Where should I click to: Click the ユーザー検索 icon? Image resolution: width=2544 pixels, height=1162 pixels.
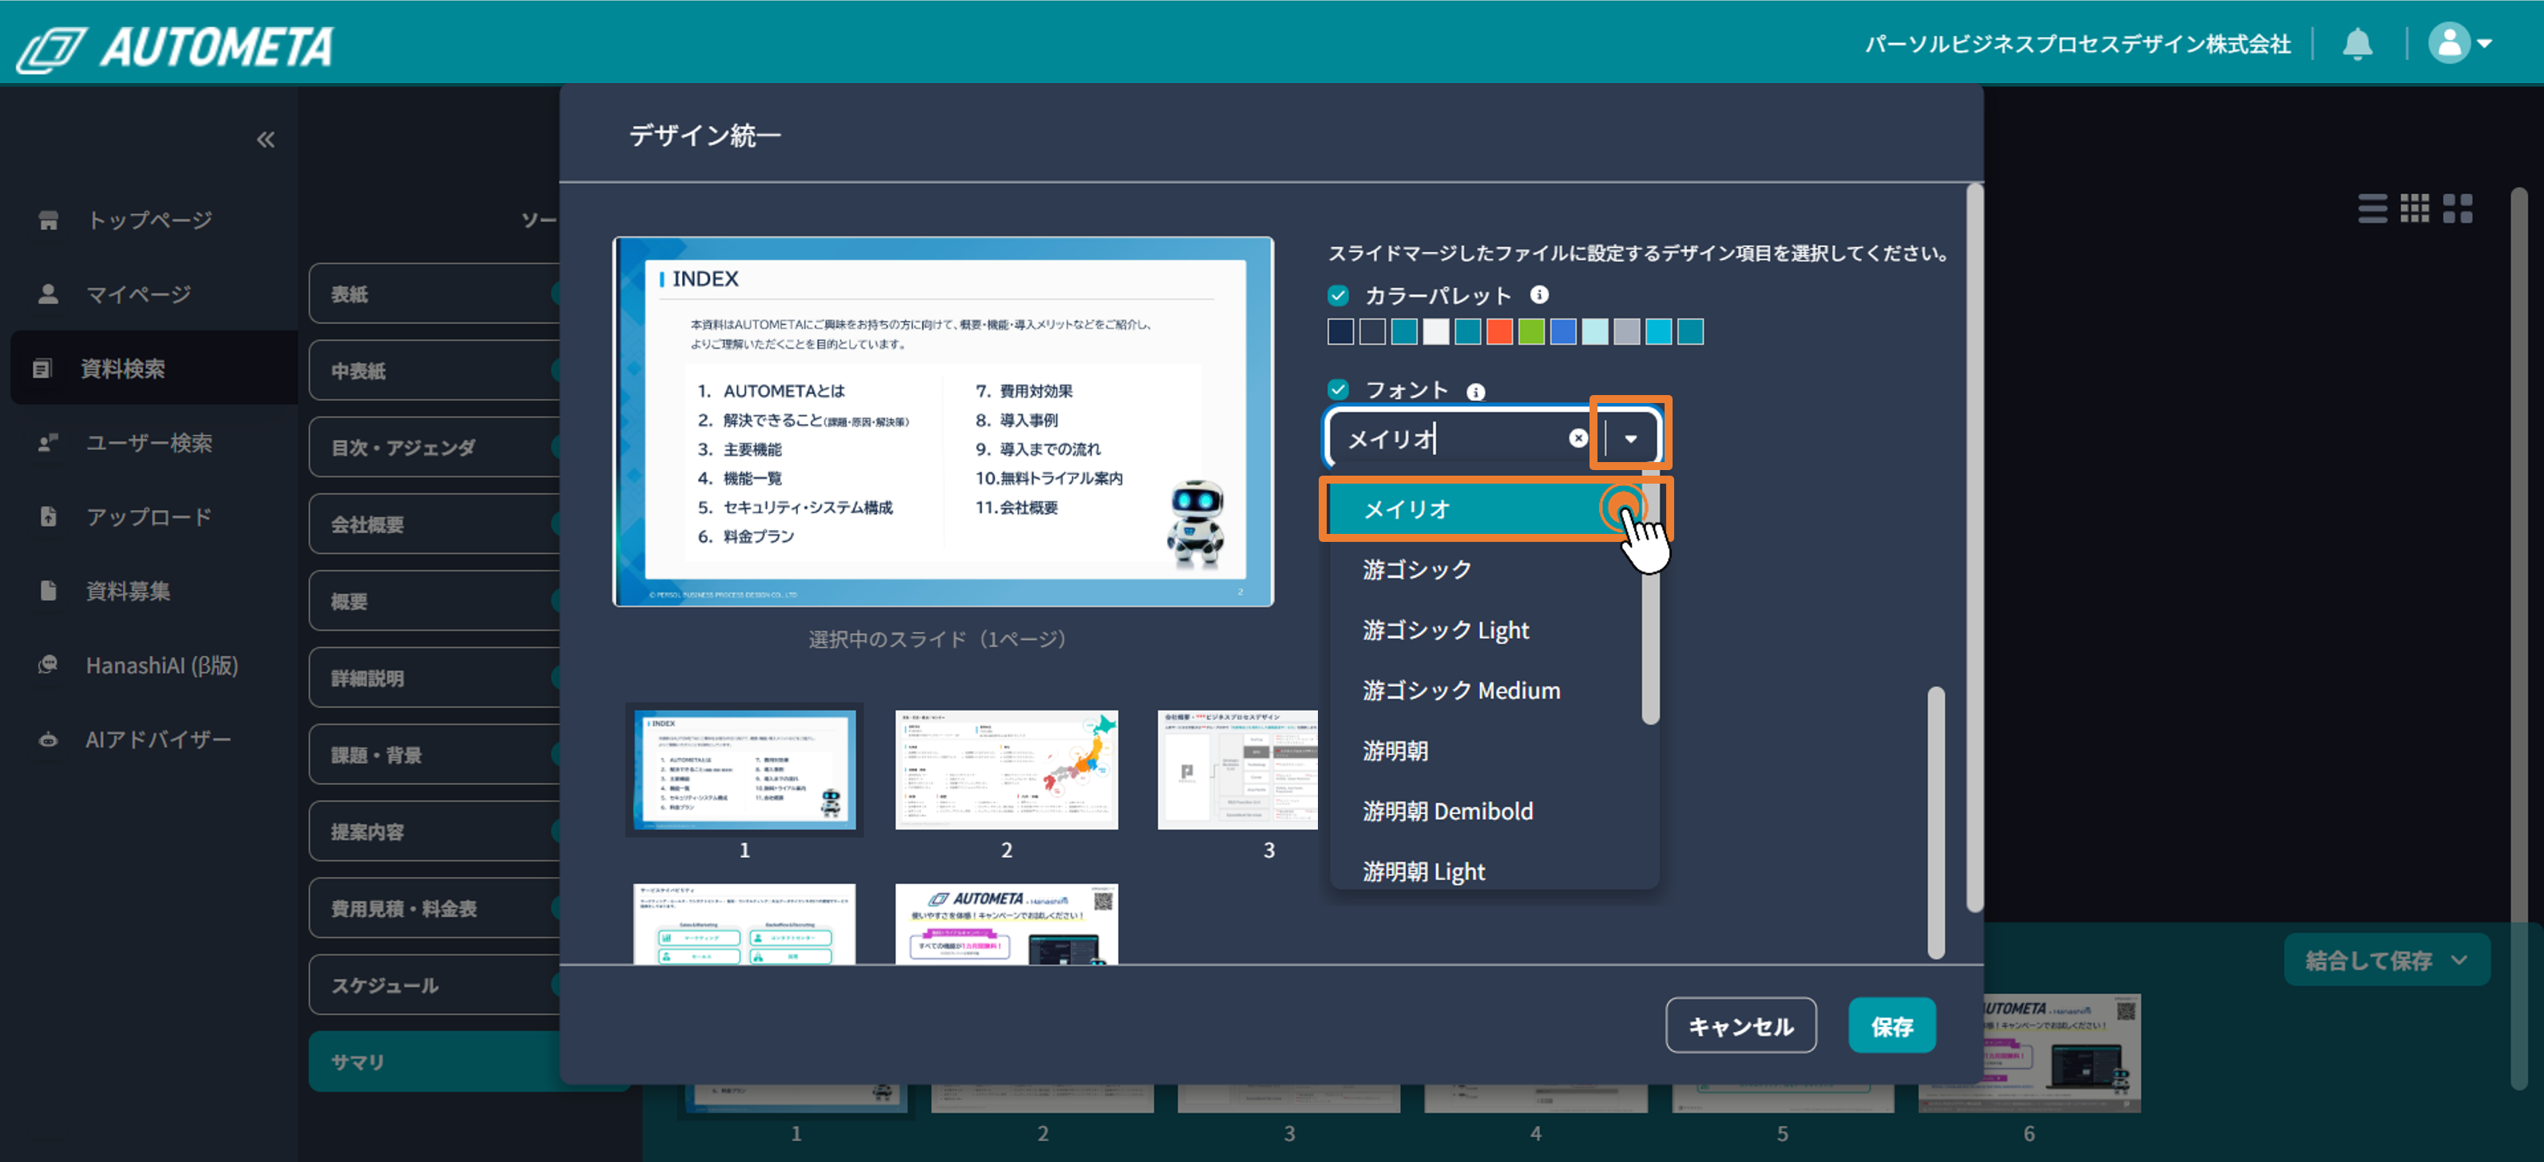(47, 443)
